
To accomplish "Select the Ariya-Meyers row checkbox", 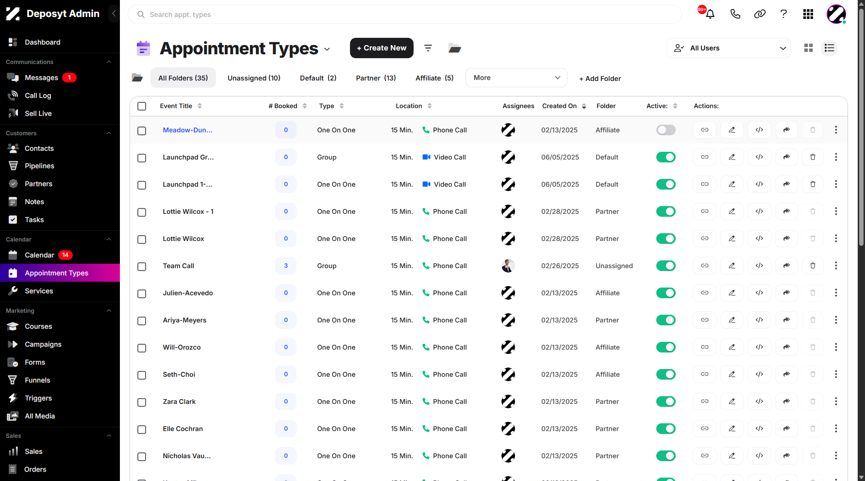I will pyautogui.click(x=142, y=321).
